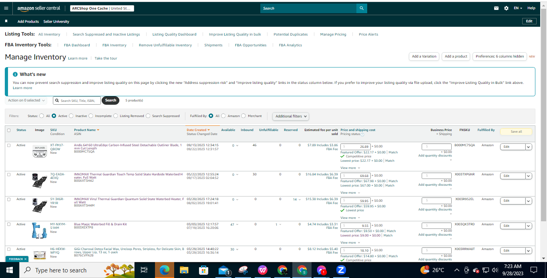Open Zoom from the taskbar
Viewport: 547px width, 278px height.
pos(341,270)
